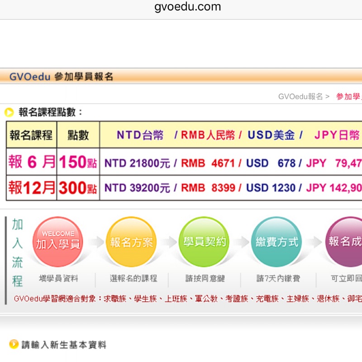Click the NTD 21800元 price
Image resolution: width=362 pixels, height=362 pixels.
[137, 163]
